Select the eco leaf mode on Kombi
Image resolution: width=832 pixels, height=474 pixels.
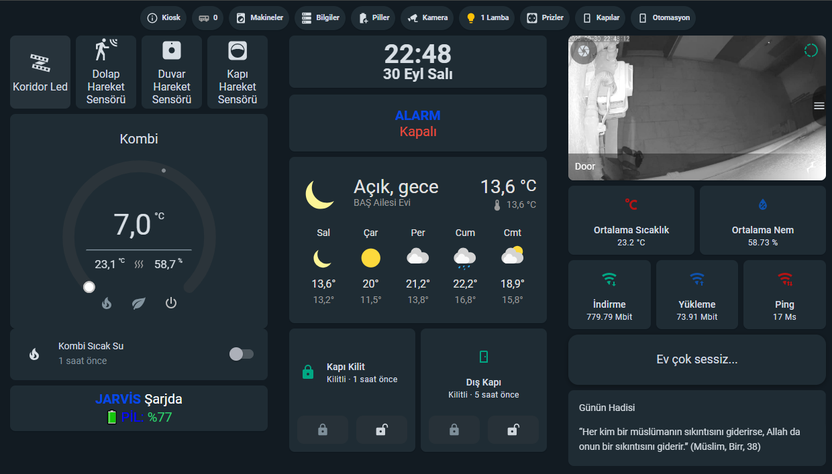coord(138,303)
